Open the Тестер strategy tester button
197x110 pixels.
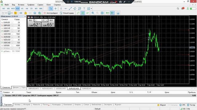coord(191,105)
